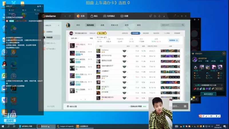Open the 个人荣誉 sub-tab
Image resolution: width=229 pixels, height=129 pixels.
click(x=167, y=33)
